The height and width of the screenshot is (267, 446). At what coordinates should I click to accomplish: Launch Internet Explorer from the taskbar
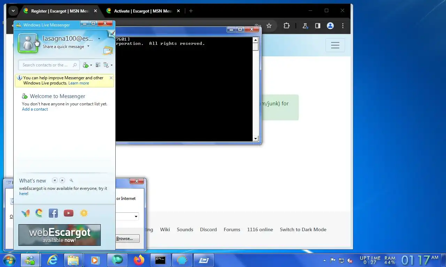point(52,260)
